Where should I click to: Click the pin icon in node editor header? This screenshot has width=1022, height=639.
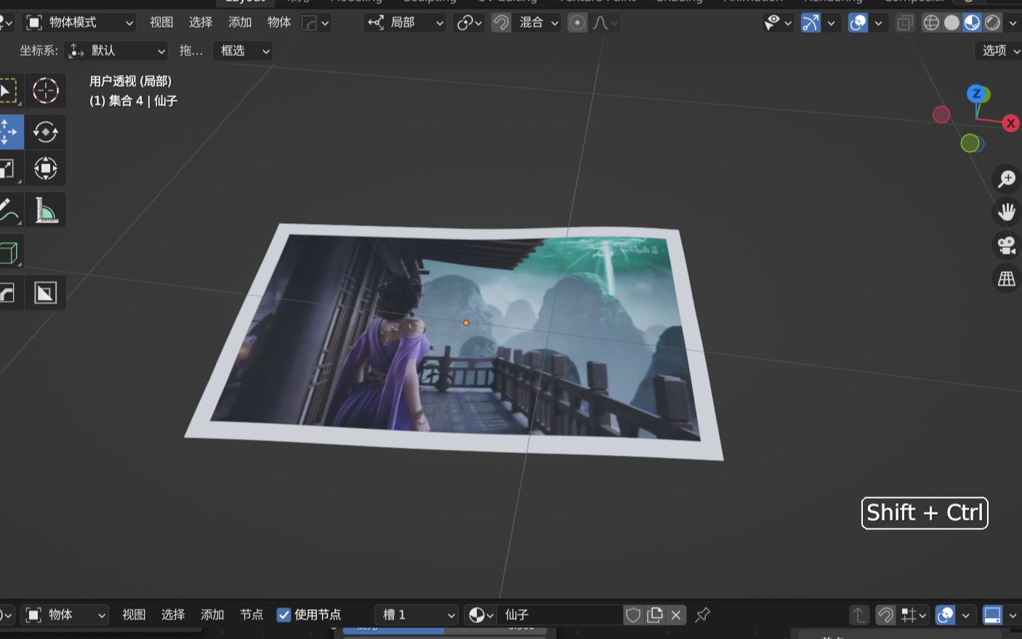tap(702, 615)
